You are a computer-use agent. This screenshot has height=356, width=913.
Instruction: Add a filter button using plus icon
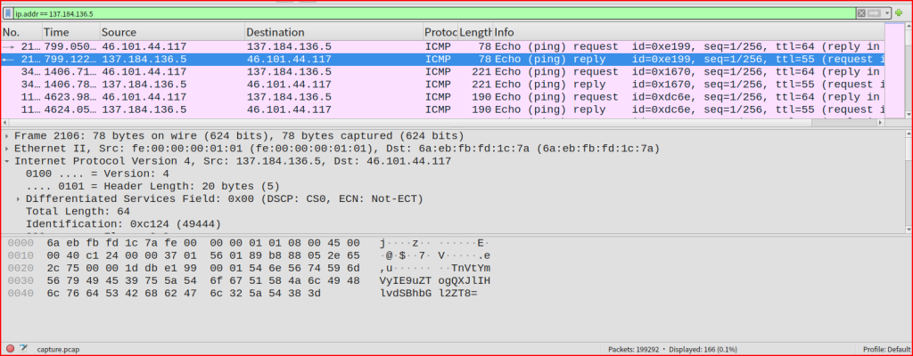click(x=900, y=14)
